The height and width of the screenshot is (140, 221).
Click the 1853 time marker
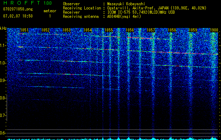pyautogui.click(x=66, y=30)
